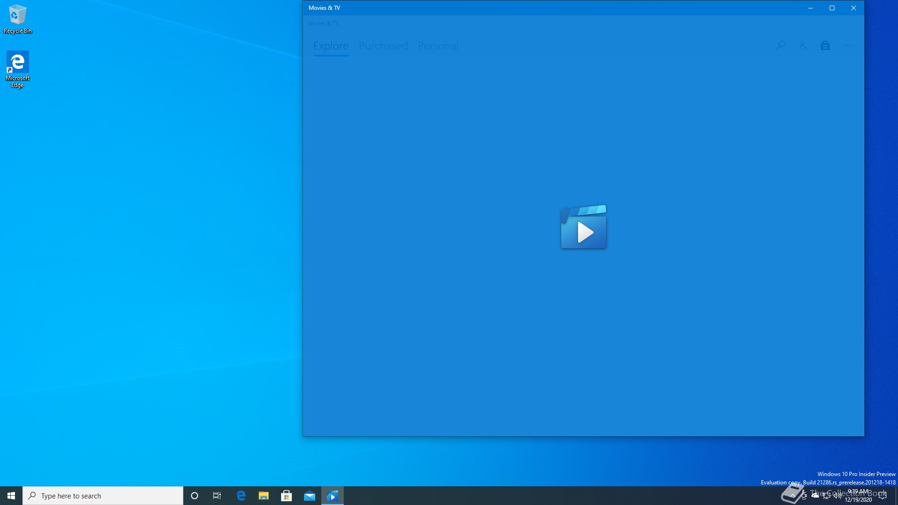Launch Microsoft Edge from the taskbar

coord(241,496)
